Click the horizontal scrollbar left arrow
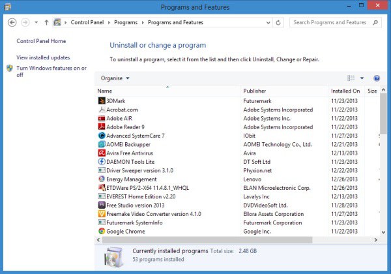391x274 pixels. click(x=98, y=240)
